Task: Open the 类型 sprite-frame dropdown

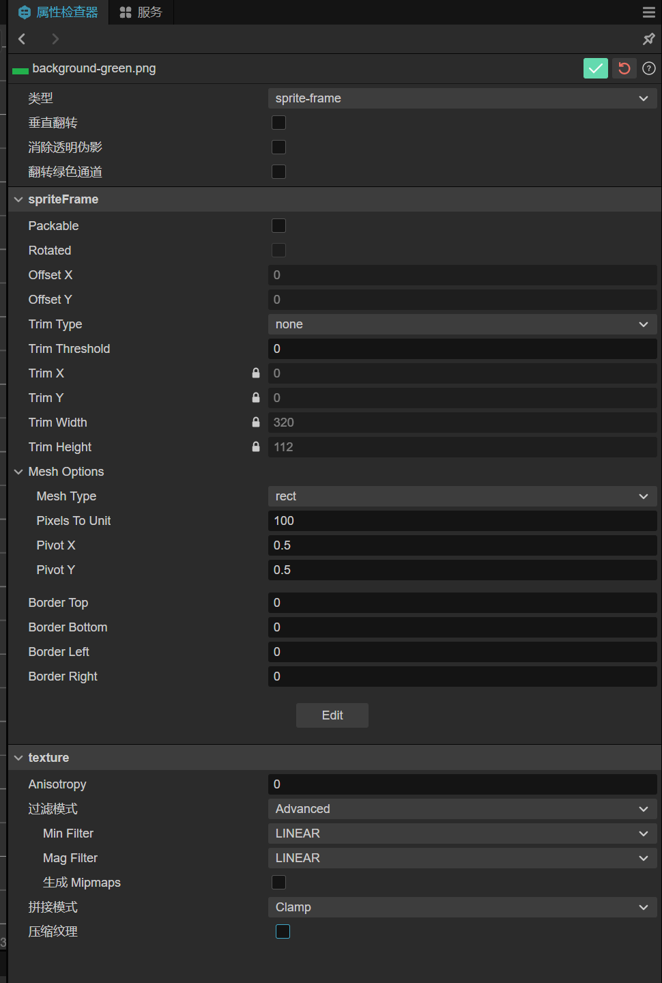Action: pyautogui.click(x=462, y=98)
